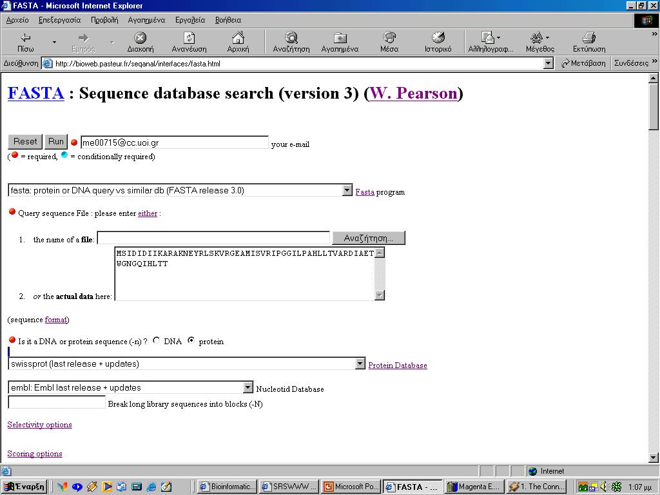Click the sequence textarea scroll down arrow
Viewport: 660px width, 495px height.
(380, 295)
